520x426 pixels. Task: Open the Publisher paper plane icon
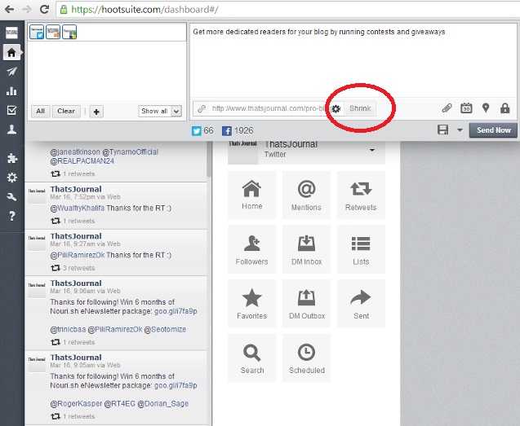[x=11, y=72]
